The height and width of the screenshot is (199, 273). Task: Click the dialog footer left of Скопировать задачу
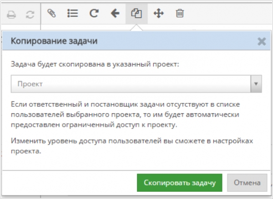click(x=68, y=183)
